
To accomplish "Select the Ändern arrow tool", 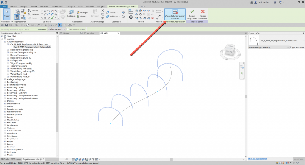I will click(x=6, y=14).
